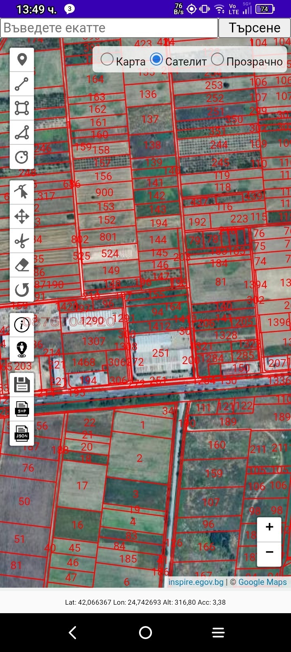Zoom in with the plus button

coord(269,527)
